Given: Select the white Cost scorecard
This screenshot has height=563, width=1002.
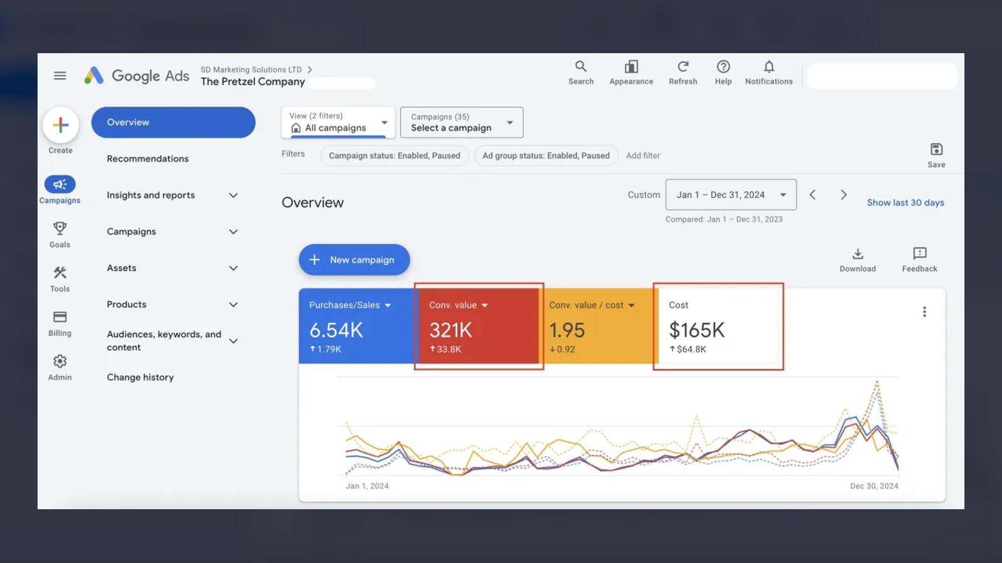Looking at the screenshot, I should click(718, 326).
